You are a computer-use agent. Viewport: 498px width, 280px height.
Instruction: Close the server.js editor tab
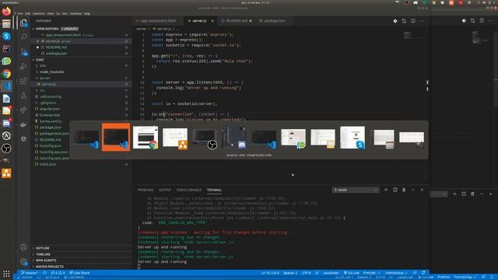point(212,21)
